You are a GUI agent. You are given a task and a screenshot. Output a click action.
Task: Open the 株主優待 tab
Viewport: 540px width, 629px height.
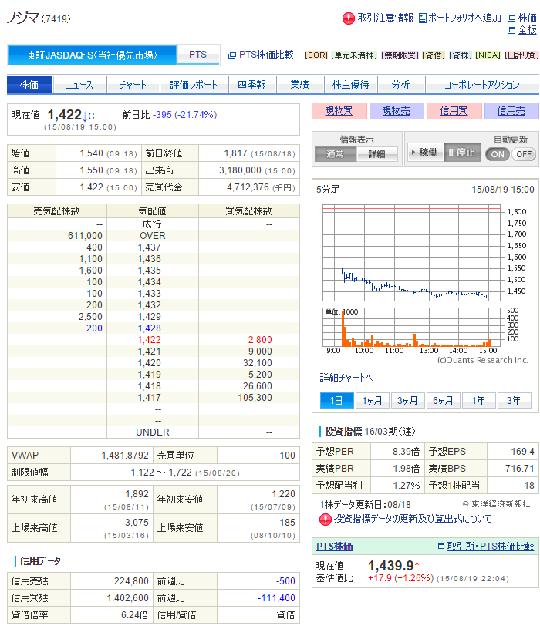click(350, 85)
